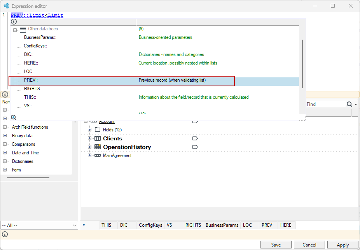Switch to the THIS data tree tab
Viewport: 360px width, 250px height.
pyautogui.click(x=108, y=225)
